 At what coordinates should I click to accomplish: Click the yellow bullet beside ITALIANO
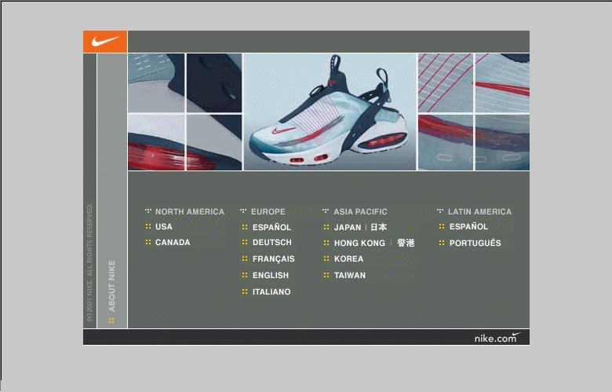[x=245, y=291]
